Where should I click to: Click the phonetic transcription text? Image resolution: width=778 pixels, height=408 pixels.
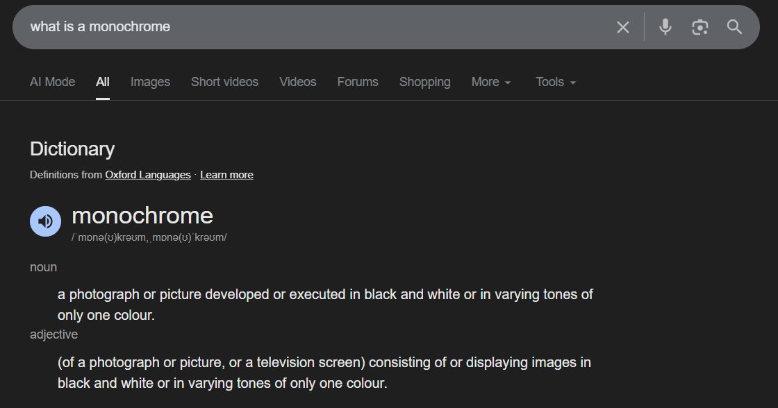(x=149, y=237)
